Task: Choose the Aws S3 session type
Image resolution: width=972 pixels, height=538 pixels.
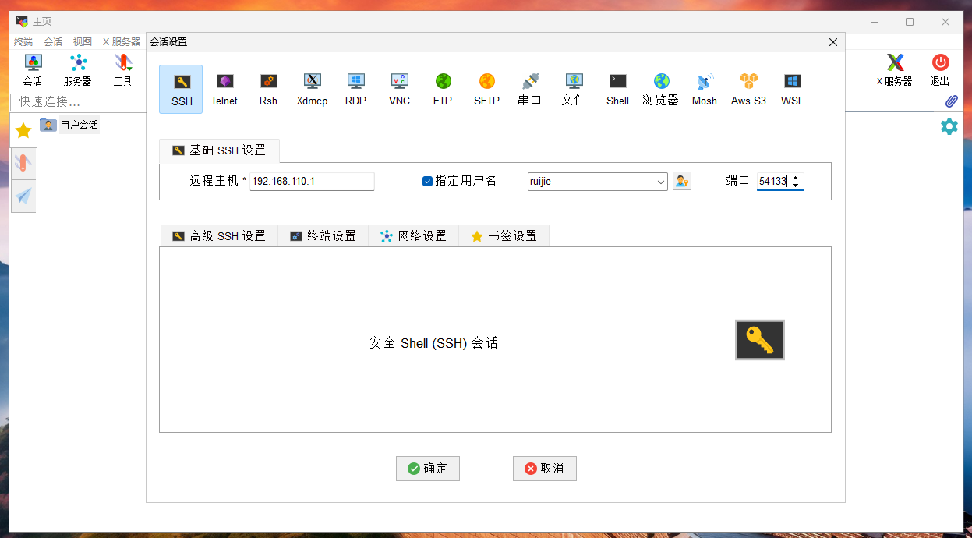Action: pyautogui.click(x=748, y=89)
